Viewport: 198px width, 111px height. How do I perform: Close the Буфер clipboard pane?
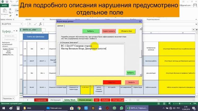coord(16,31)
